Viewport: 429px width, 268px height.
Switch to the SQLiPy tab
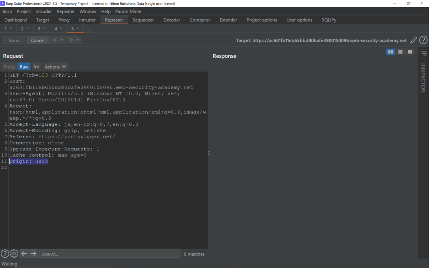(x=329, y=20)
